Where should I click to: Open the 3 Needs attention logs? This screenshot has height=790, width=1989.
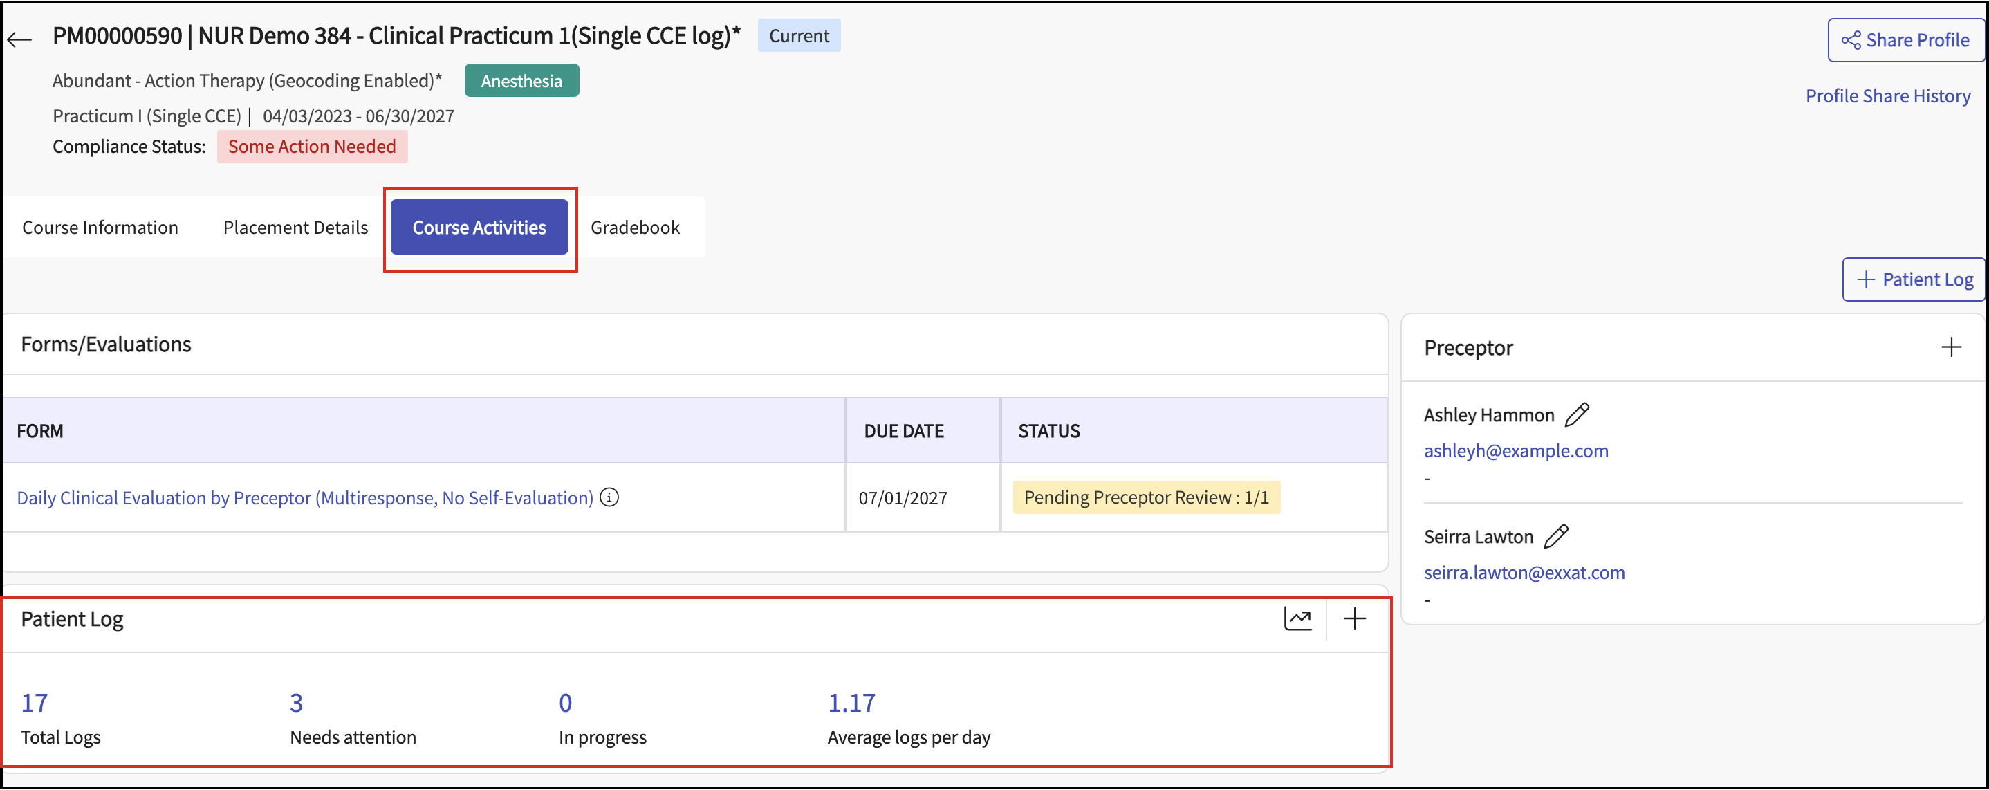click(x=297, y=703)
